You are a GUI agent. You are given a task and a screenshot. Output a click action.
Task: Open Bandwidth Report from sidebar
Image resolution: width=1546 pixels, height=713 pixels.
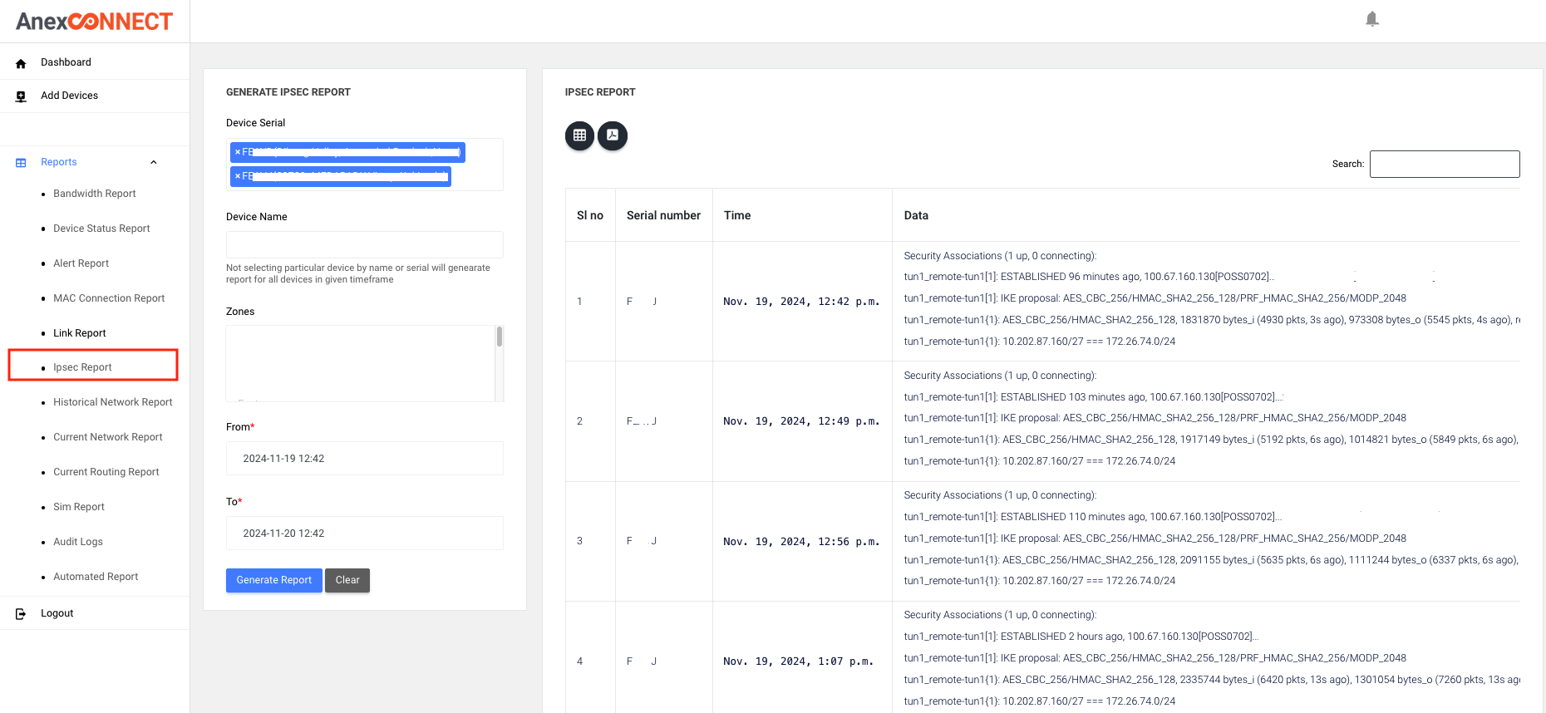pyautogui.click(x=94, y=194)
